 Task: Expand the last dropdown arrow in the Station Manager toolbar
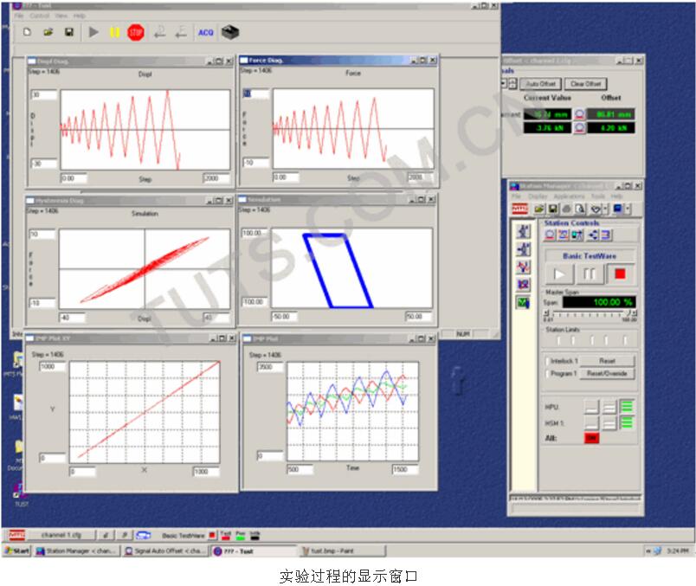click(628, 209)
